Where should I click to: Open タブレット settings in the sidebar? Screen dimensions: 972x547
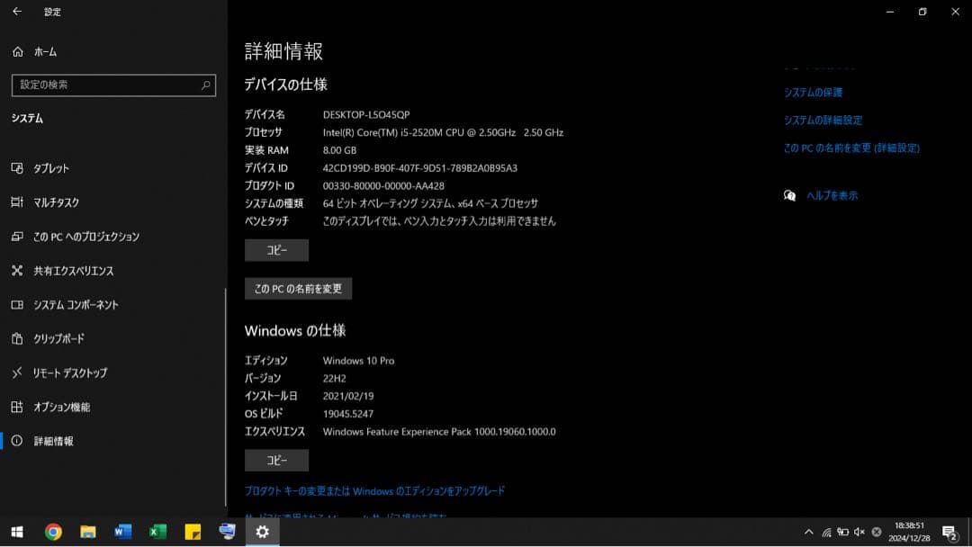click(x=54, y=168)
